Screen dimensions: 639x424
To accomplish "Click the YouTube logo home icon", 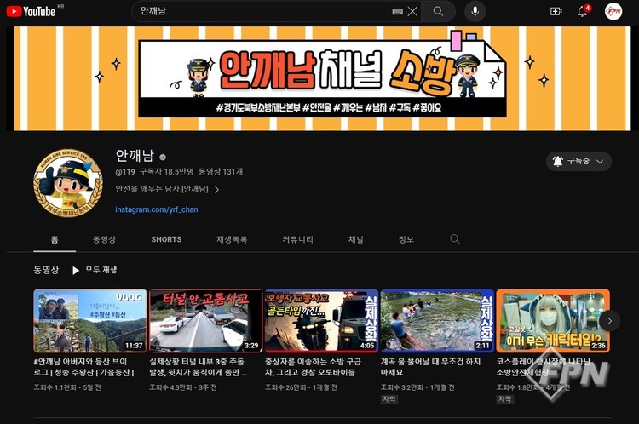I will coord(31,11).
